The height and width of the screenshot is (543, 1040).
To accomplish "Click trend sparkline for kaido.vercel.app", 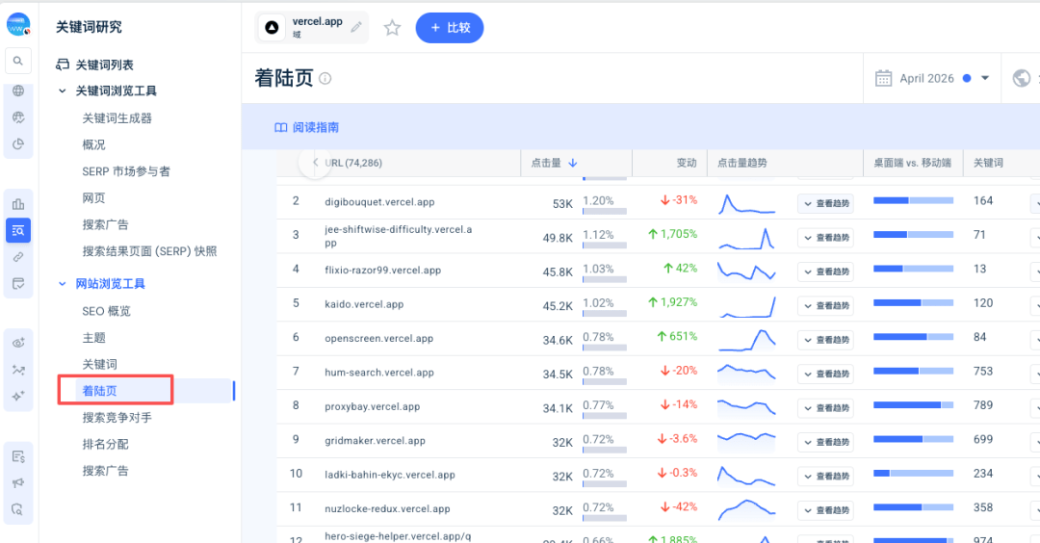I will (x=747, y=306).
